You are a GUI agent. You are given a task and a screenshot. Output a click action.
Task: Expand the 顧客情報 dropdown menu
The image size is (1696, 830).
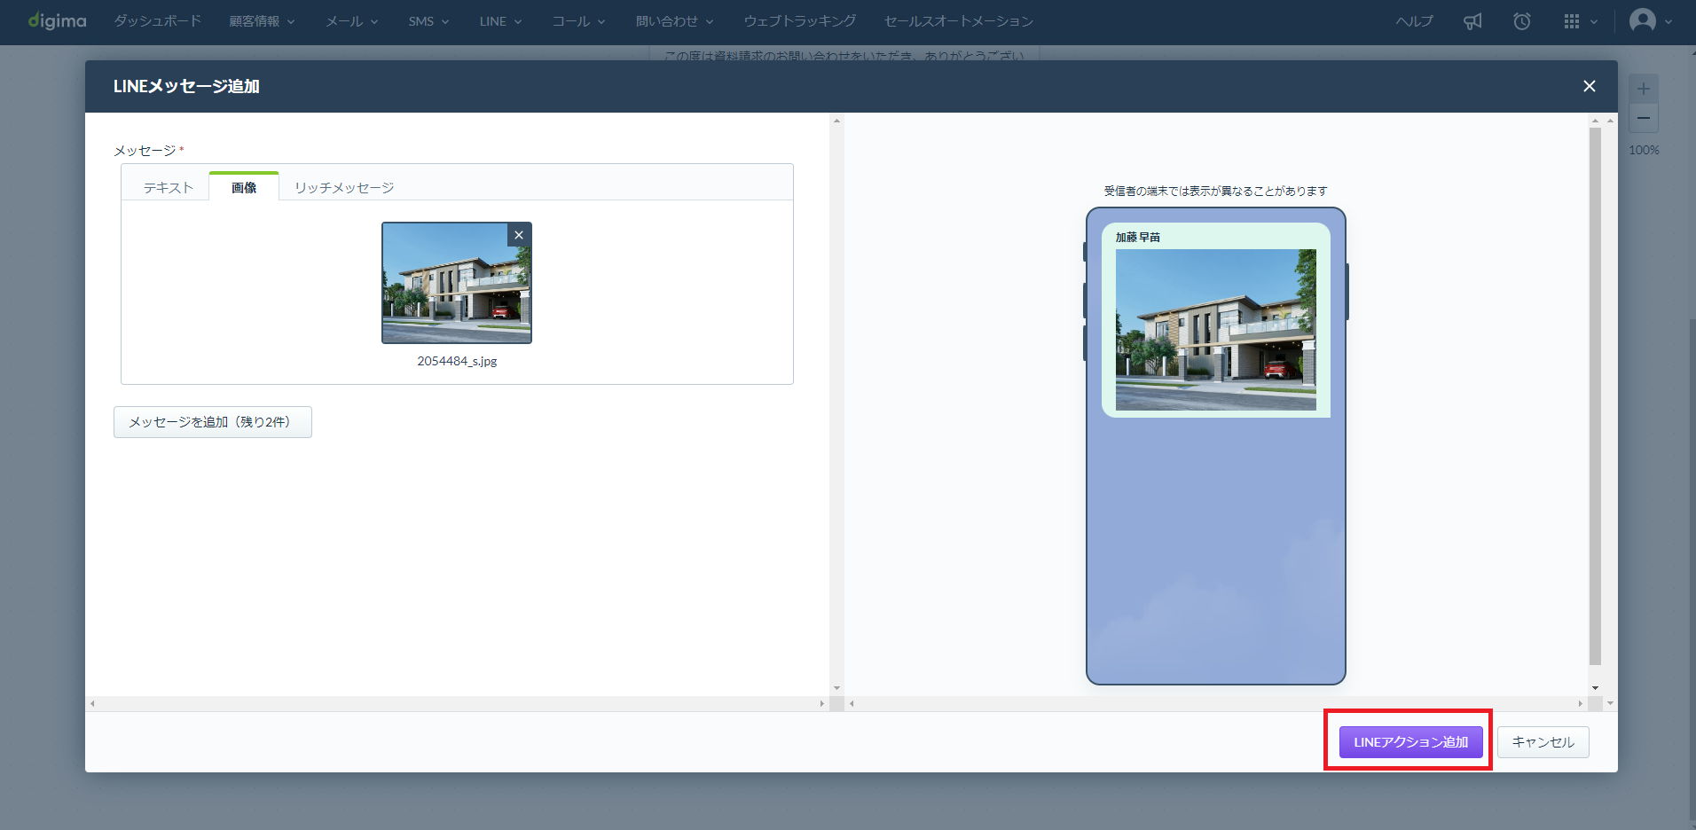(x=262, y=21)
